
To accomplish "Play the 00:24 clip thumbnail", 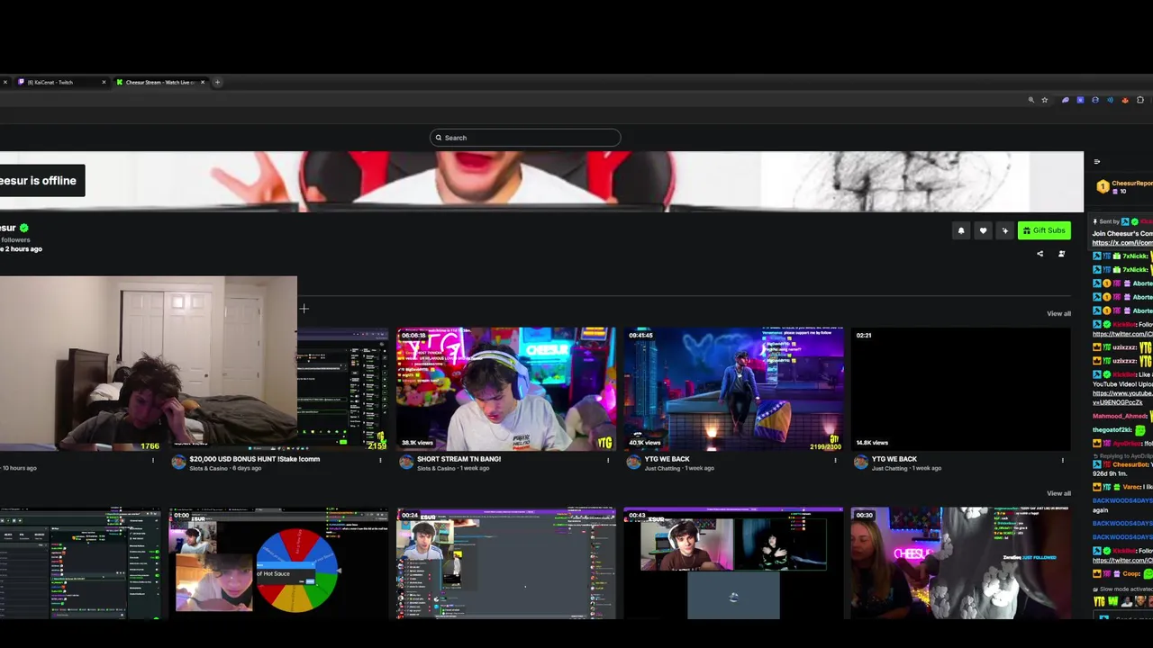I will pos(506,563).
